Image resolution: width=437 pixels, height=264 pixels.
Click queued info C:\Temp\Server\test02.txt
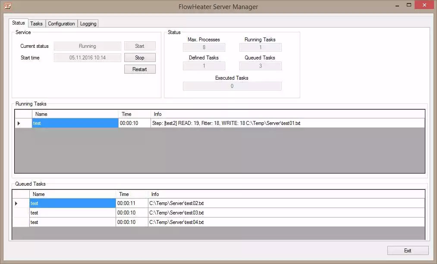(x=286, y=203)
